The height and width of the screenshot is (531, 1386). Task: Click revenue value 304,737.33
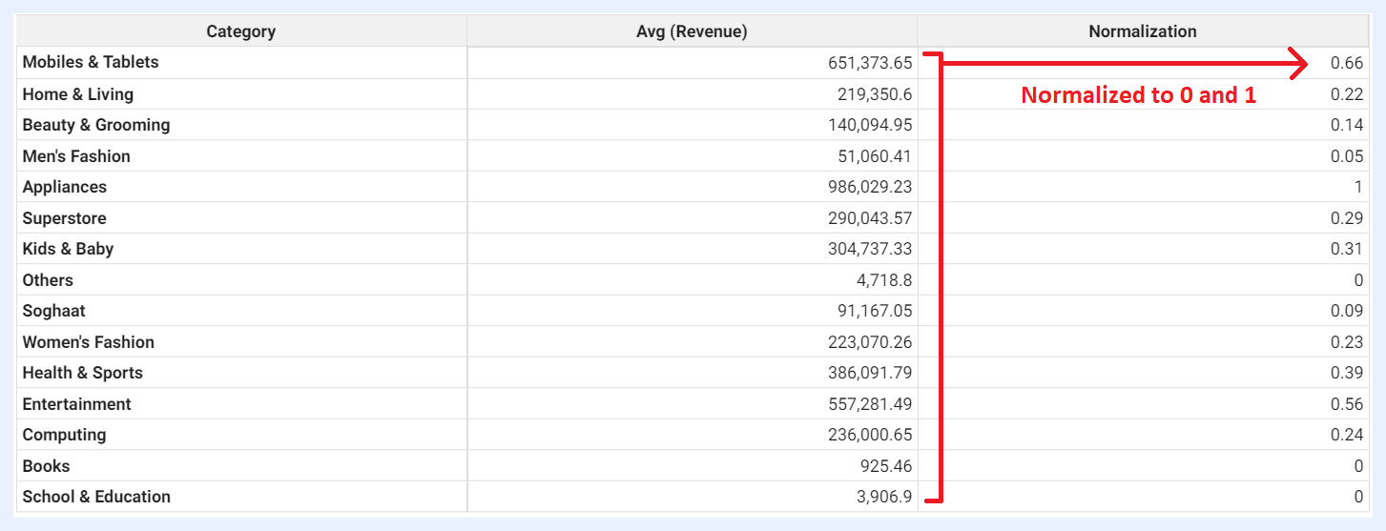[x=870, y=250]
